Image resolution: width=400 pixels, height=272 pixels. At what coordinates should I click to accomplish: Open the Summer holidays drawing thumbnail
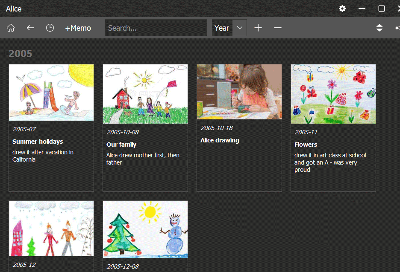tap(51, 92)
